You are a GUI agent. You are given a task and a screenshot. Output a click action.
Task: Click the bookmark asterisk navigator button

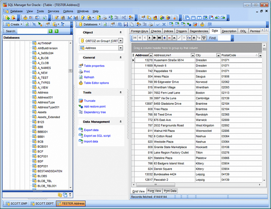tap(194, 38)
